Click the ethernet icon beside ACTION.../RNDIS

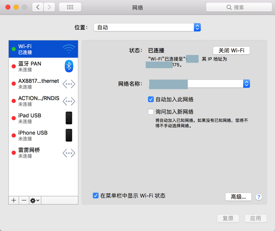[69, 101]
